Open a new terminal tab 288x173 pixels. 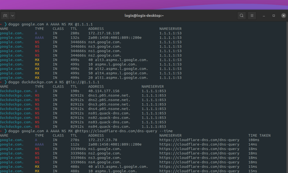pos(5,16)
